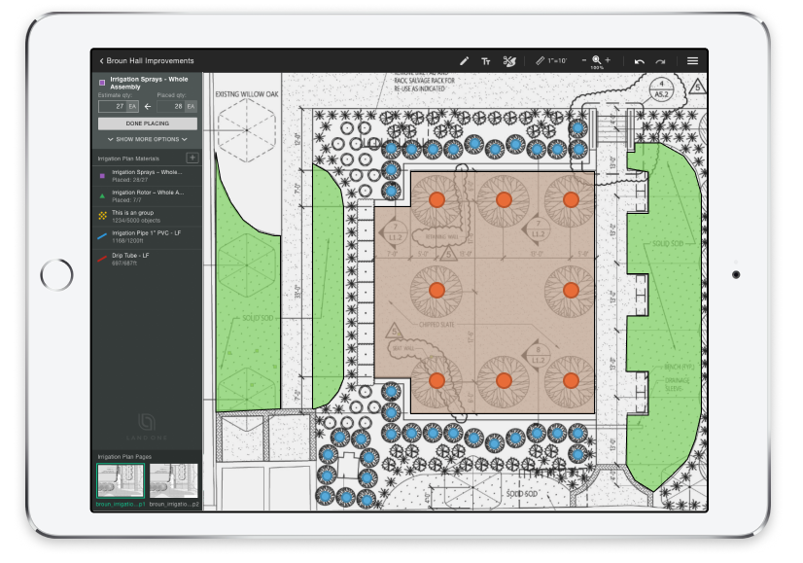Click the yellow group pattern icon

102,216
